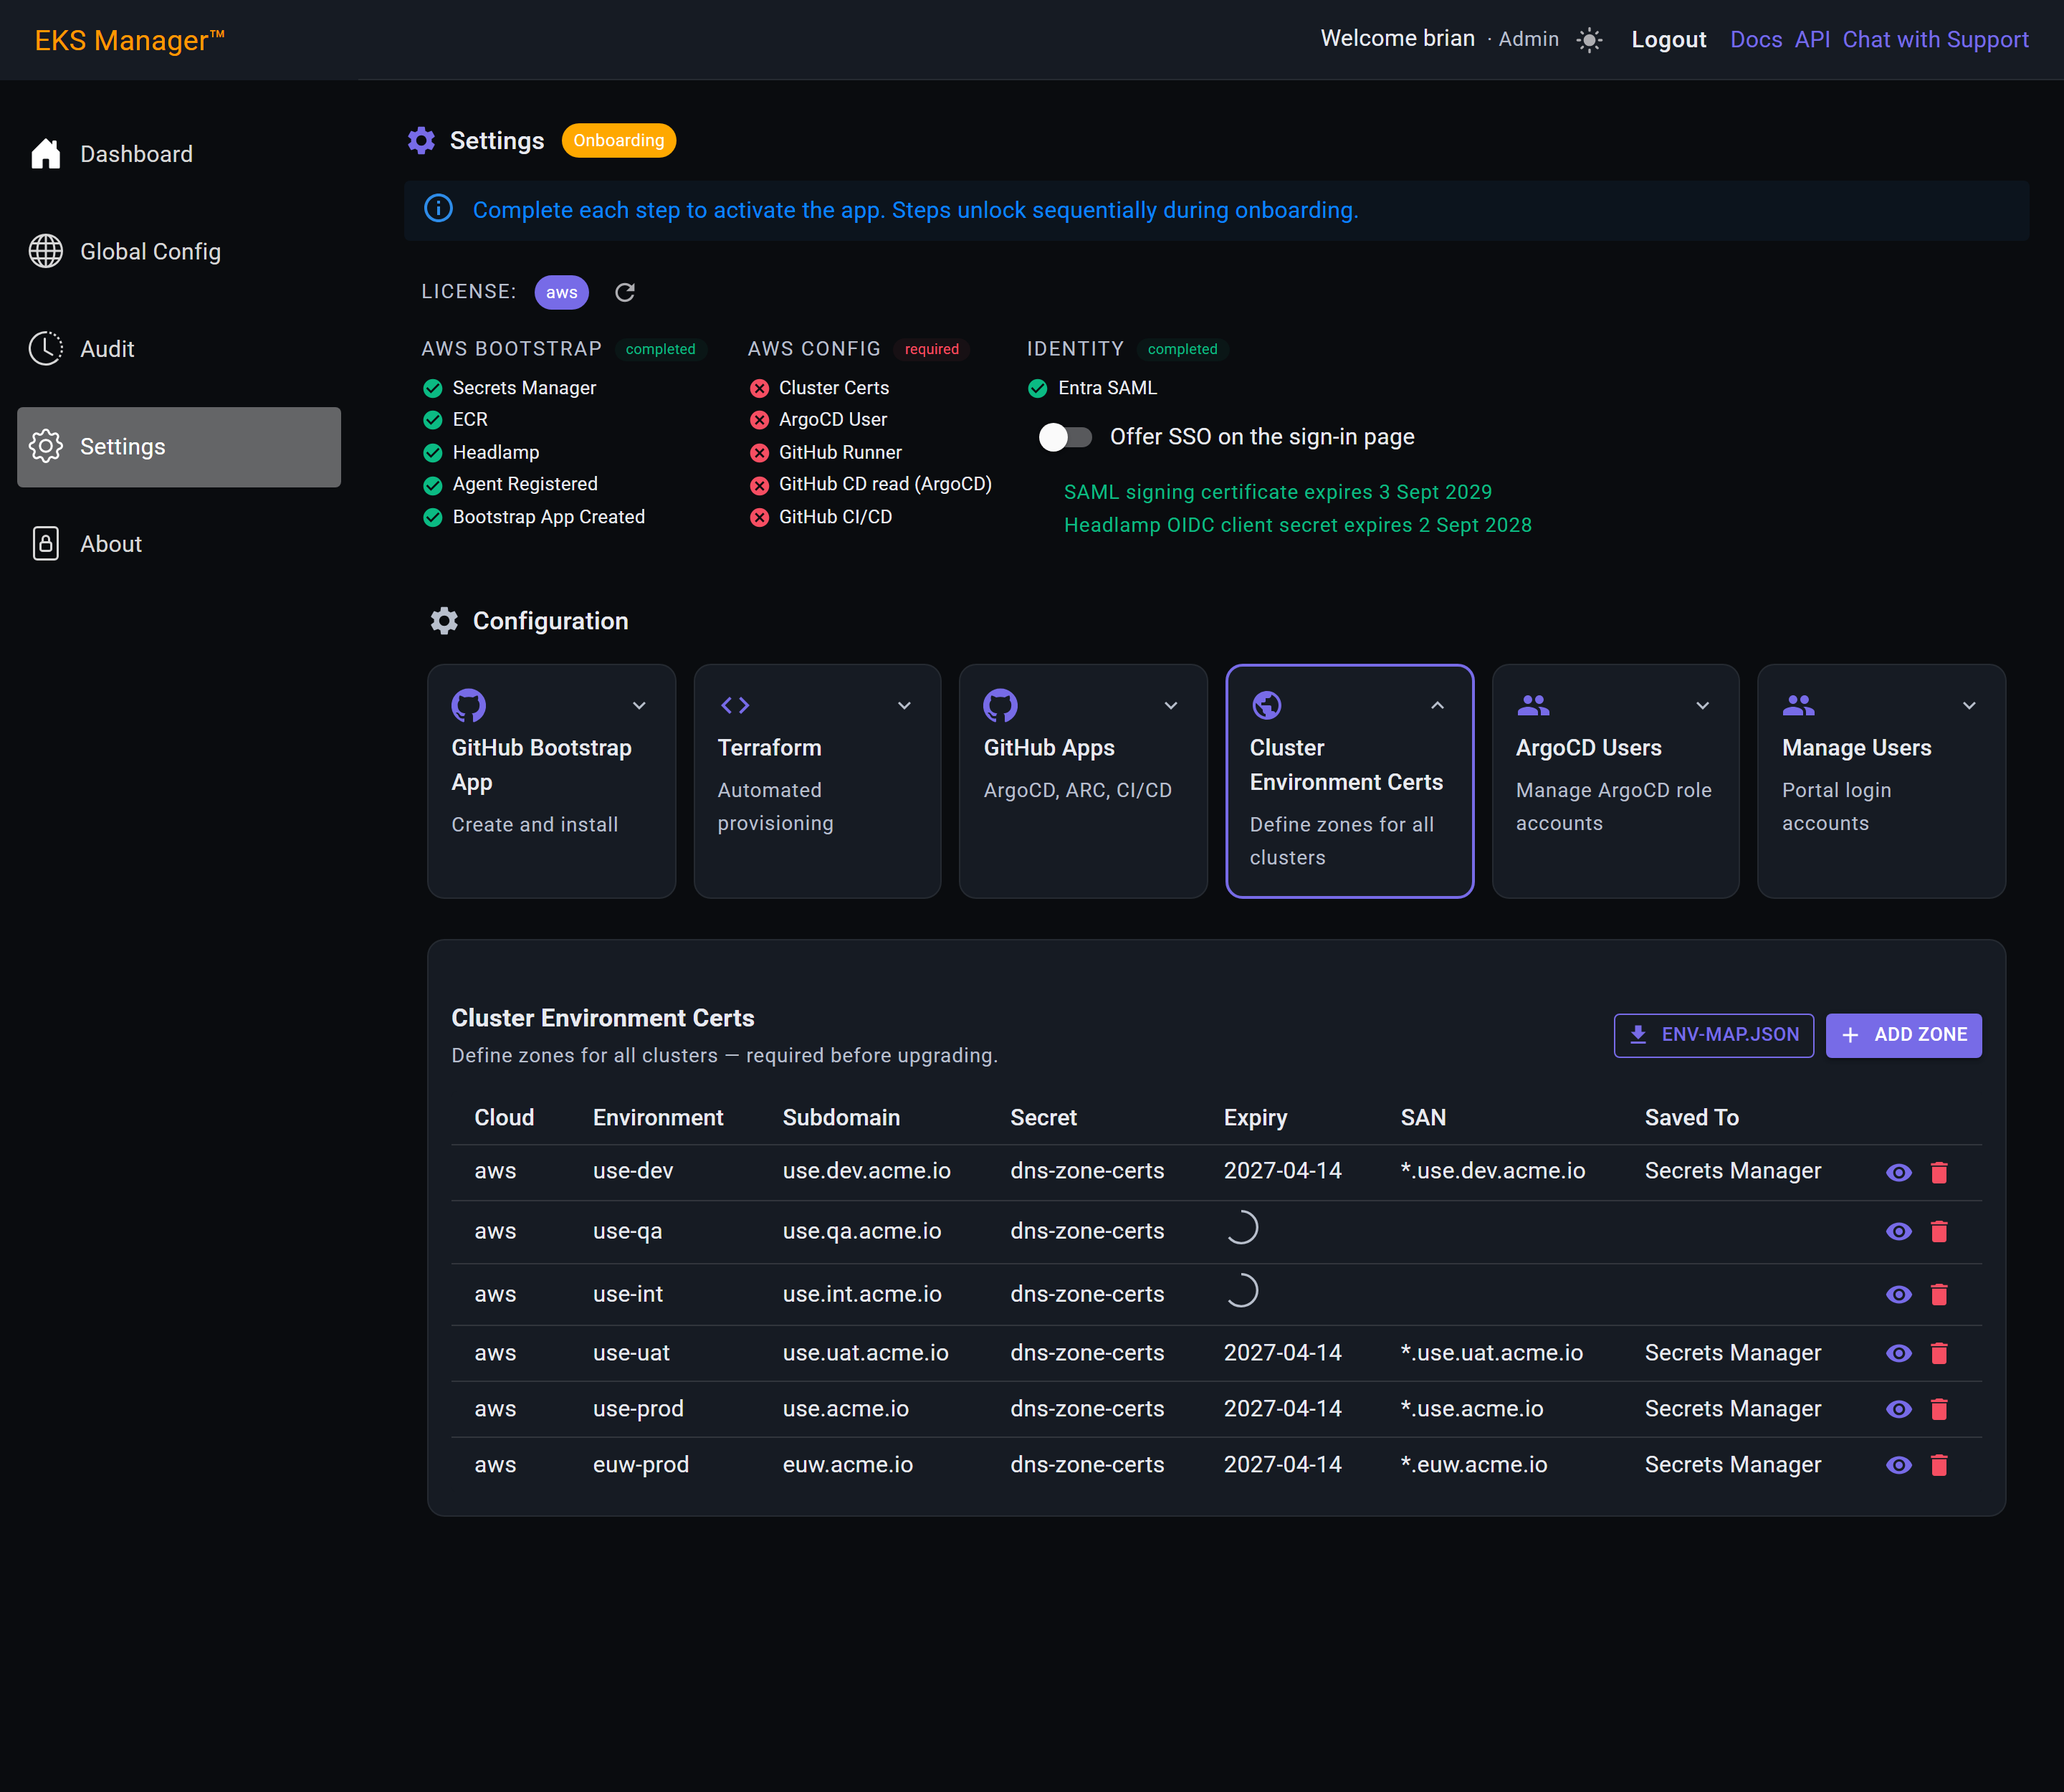The height and width of the screenshot is (1792, 2064).
Task: Expand the Manage Users card chevron
Action: point(1969,705)
